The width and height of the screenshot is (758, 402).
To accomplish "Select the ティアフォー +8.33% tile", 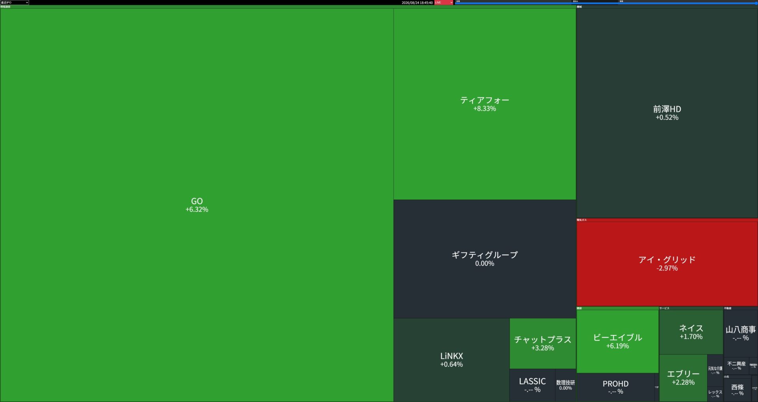I will [484, 104].
